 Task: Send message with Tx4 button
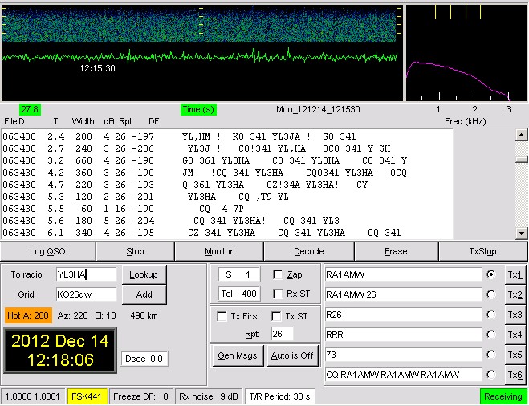tap(515, 335)
